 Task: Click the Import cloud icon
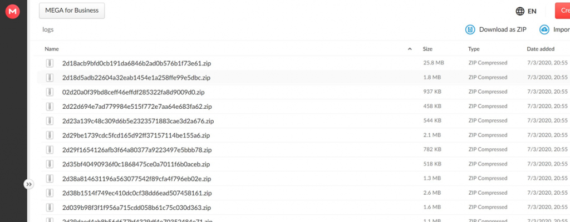point(544,30)
